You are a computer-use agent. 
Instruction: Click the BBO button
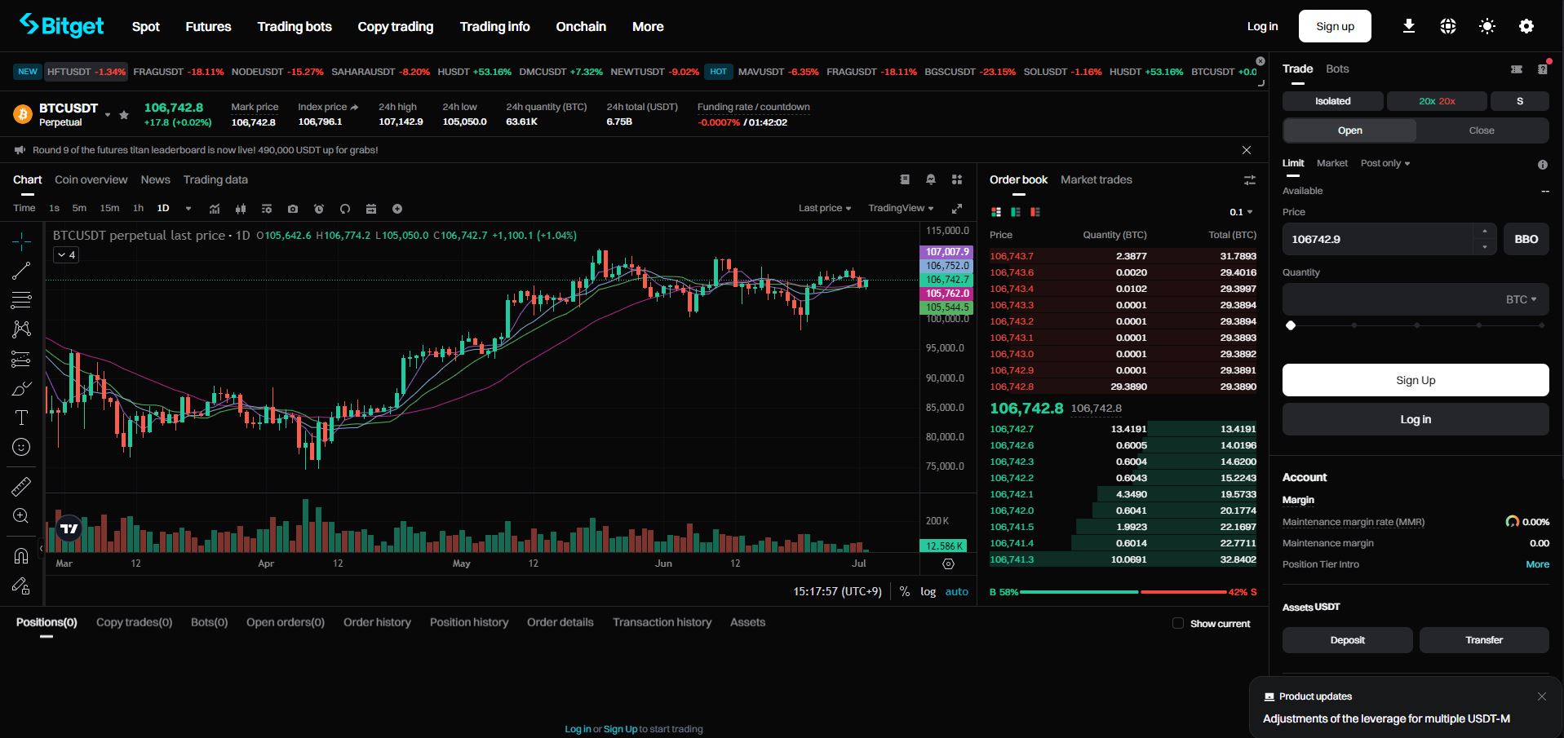[x=1526, y=239]
